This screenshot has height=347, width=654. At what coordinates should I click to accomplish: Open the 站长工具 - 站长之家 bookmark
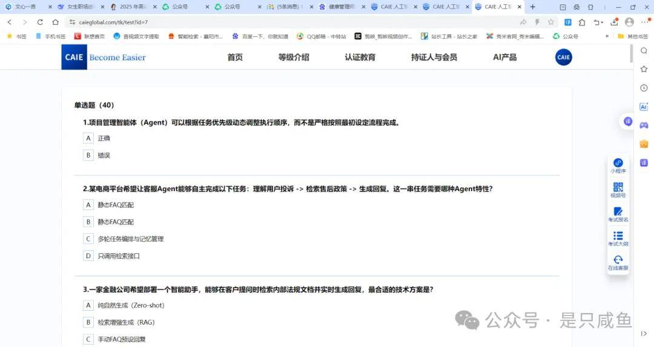[x=449, y=36]
